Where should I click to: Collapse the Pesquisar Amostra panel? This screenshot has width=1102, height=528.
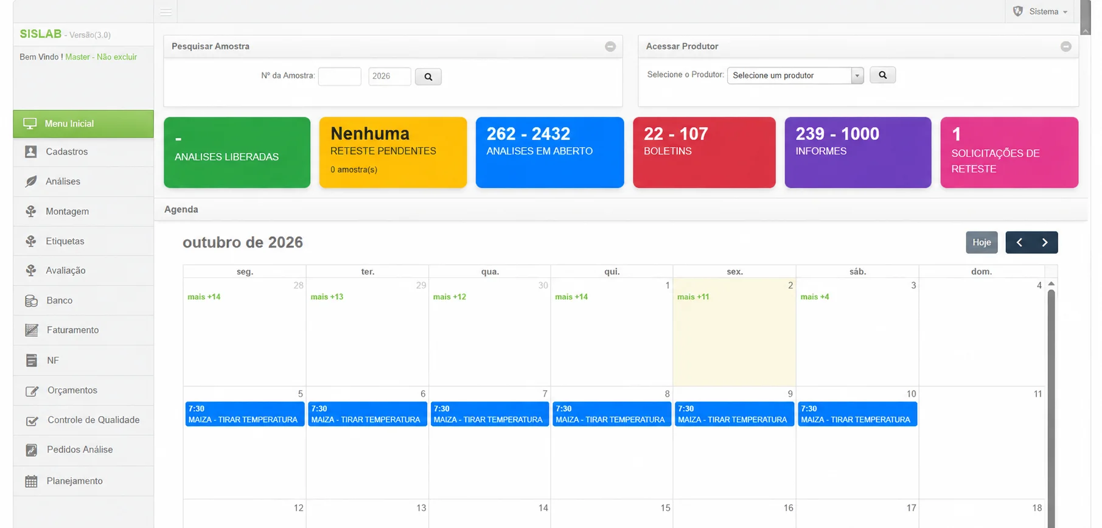point(610,47)
